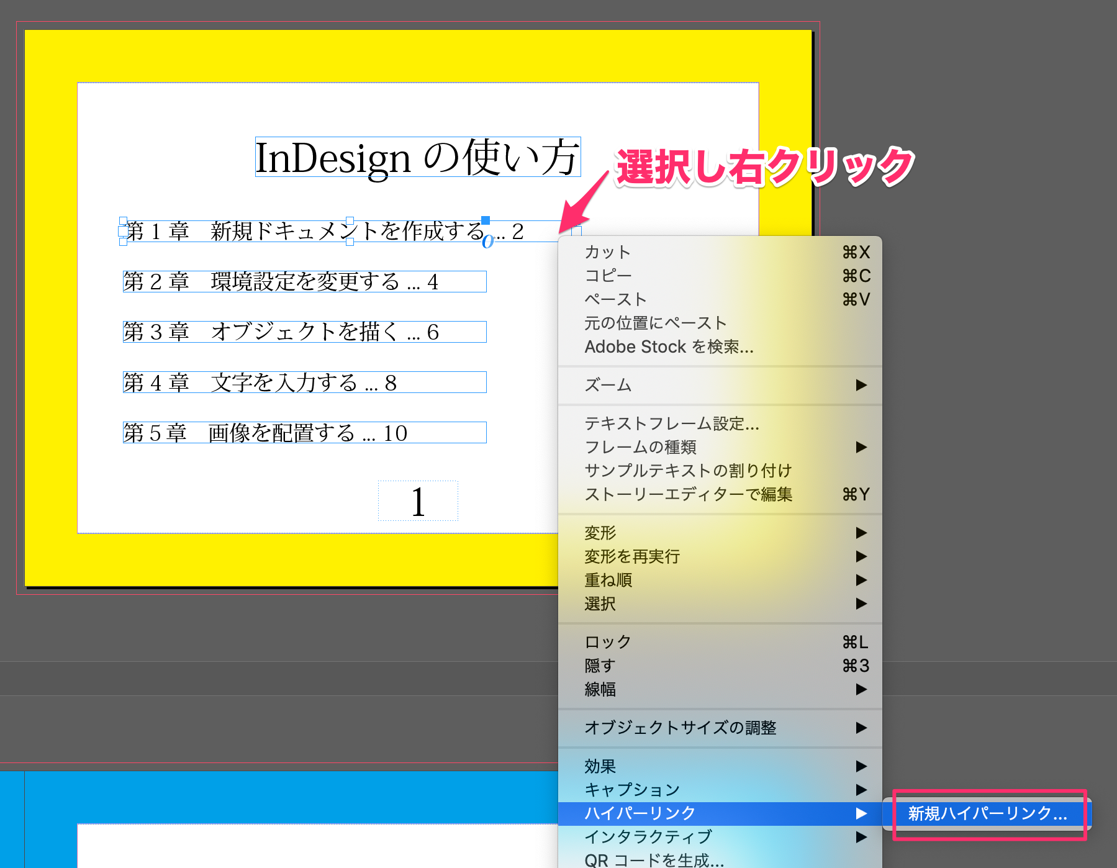Select the ハイパーリンク menu item
The height and width of the screenshot is (868, 1117).
(720, 813)
